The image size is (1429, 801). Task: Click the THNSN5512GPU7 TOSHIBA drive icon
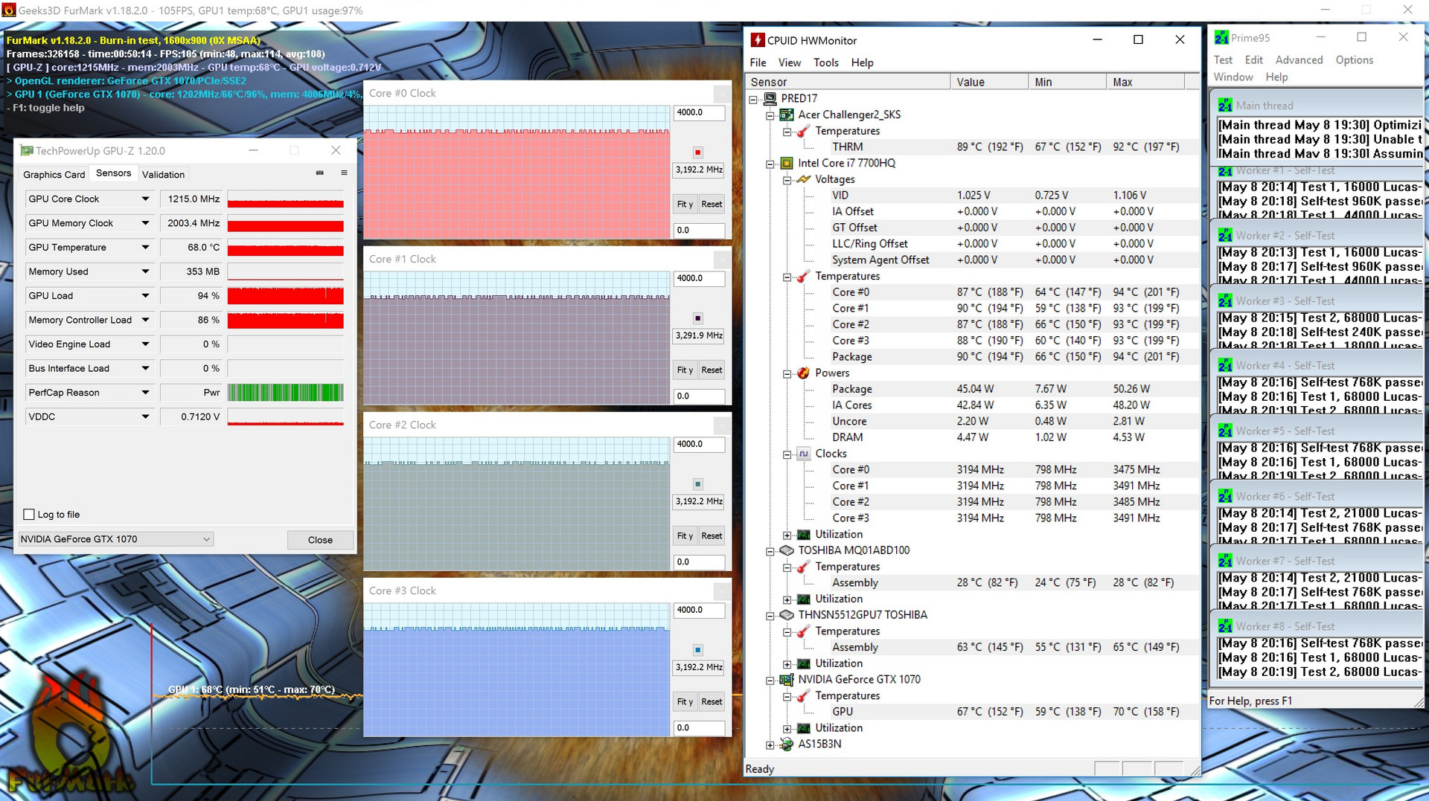(787, 615)
